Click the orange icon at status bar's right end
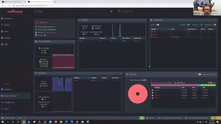 218,118
